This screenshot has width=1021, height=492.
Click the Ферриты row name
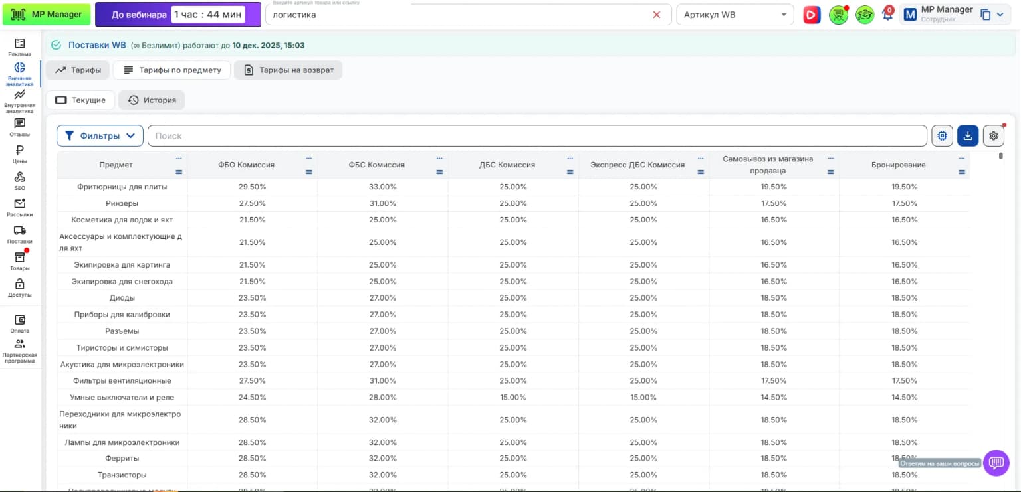[x=122, y=458]
